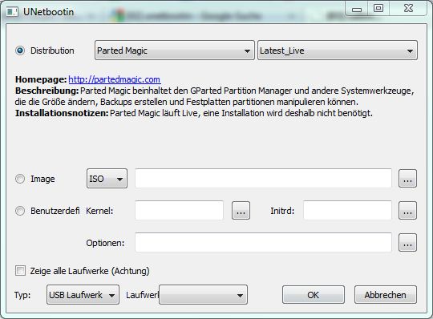Screen dimensions: 433x319
Task: Click the Abbrechen button
Action: (x=386, y=295)
